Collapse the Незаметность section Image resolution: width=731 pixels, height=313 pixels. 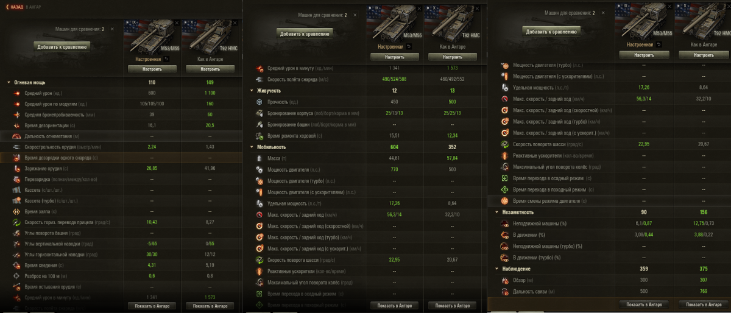point(496,213)
